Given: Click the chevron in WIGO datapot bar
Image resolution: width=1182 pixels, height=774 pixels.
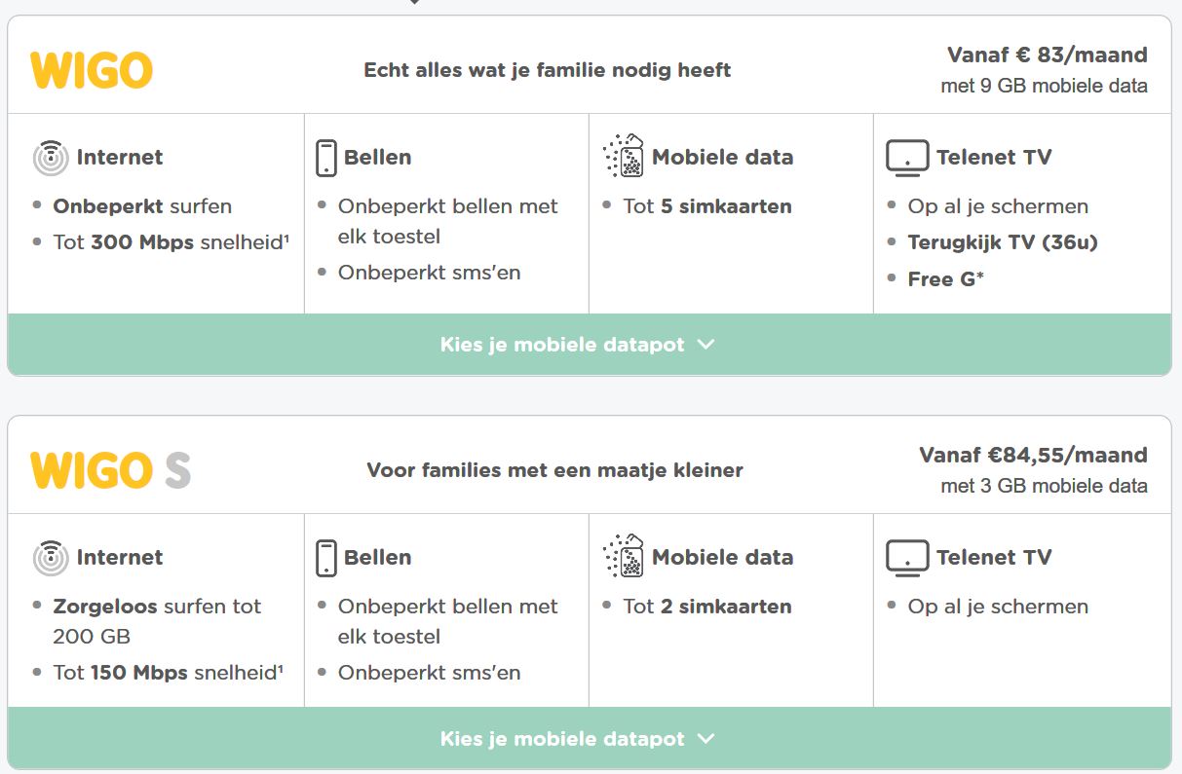Looking at the screenshot, I should pyautogui.click(x=706, y=345).
